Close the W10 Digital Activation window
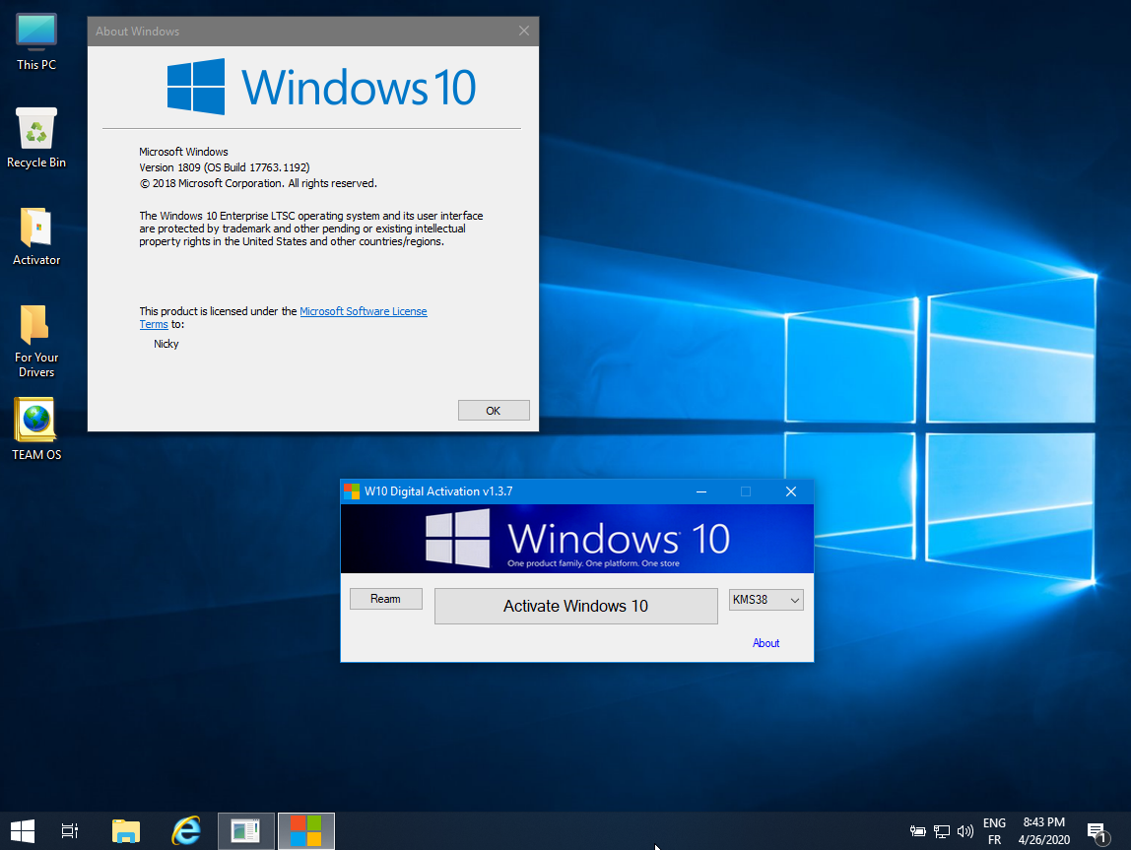This screenshot has height=850, width=1131. click(x=790, y=491)
